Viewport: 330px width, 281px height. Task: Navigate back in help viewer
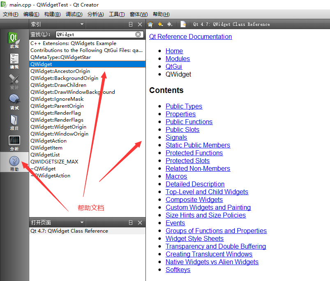(x=161, y=24)
